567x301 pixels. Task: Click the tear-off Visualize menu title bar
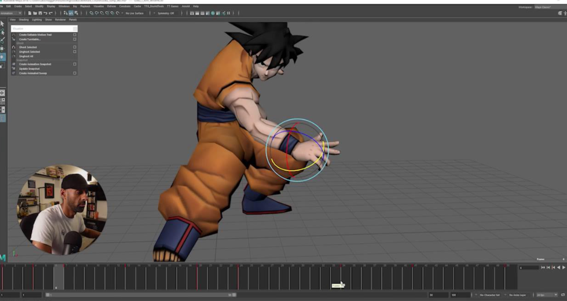(x=44, y=29)
